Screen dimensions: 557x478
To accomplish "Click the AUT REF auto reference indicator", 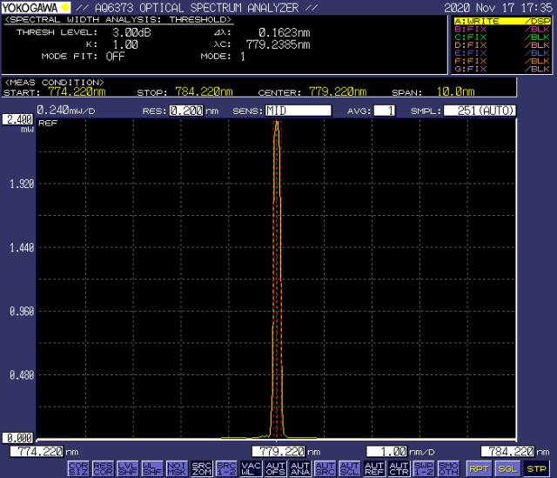I will 374,469.
